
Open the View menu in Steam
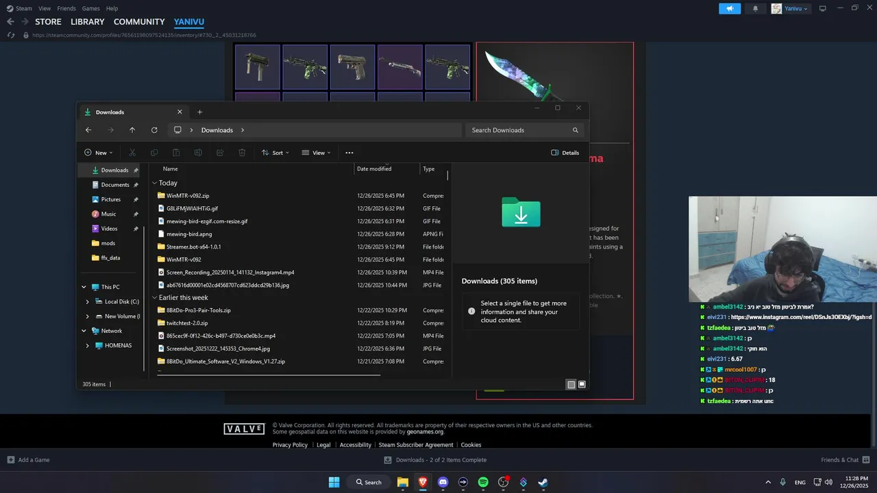[45, 8]
